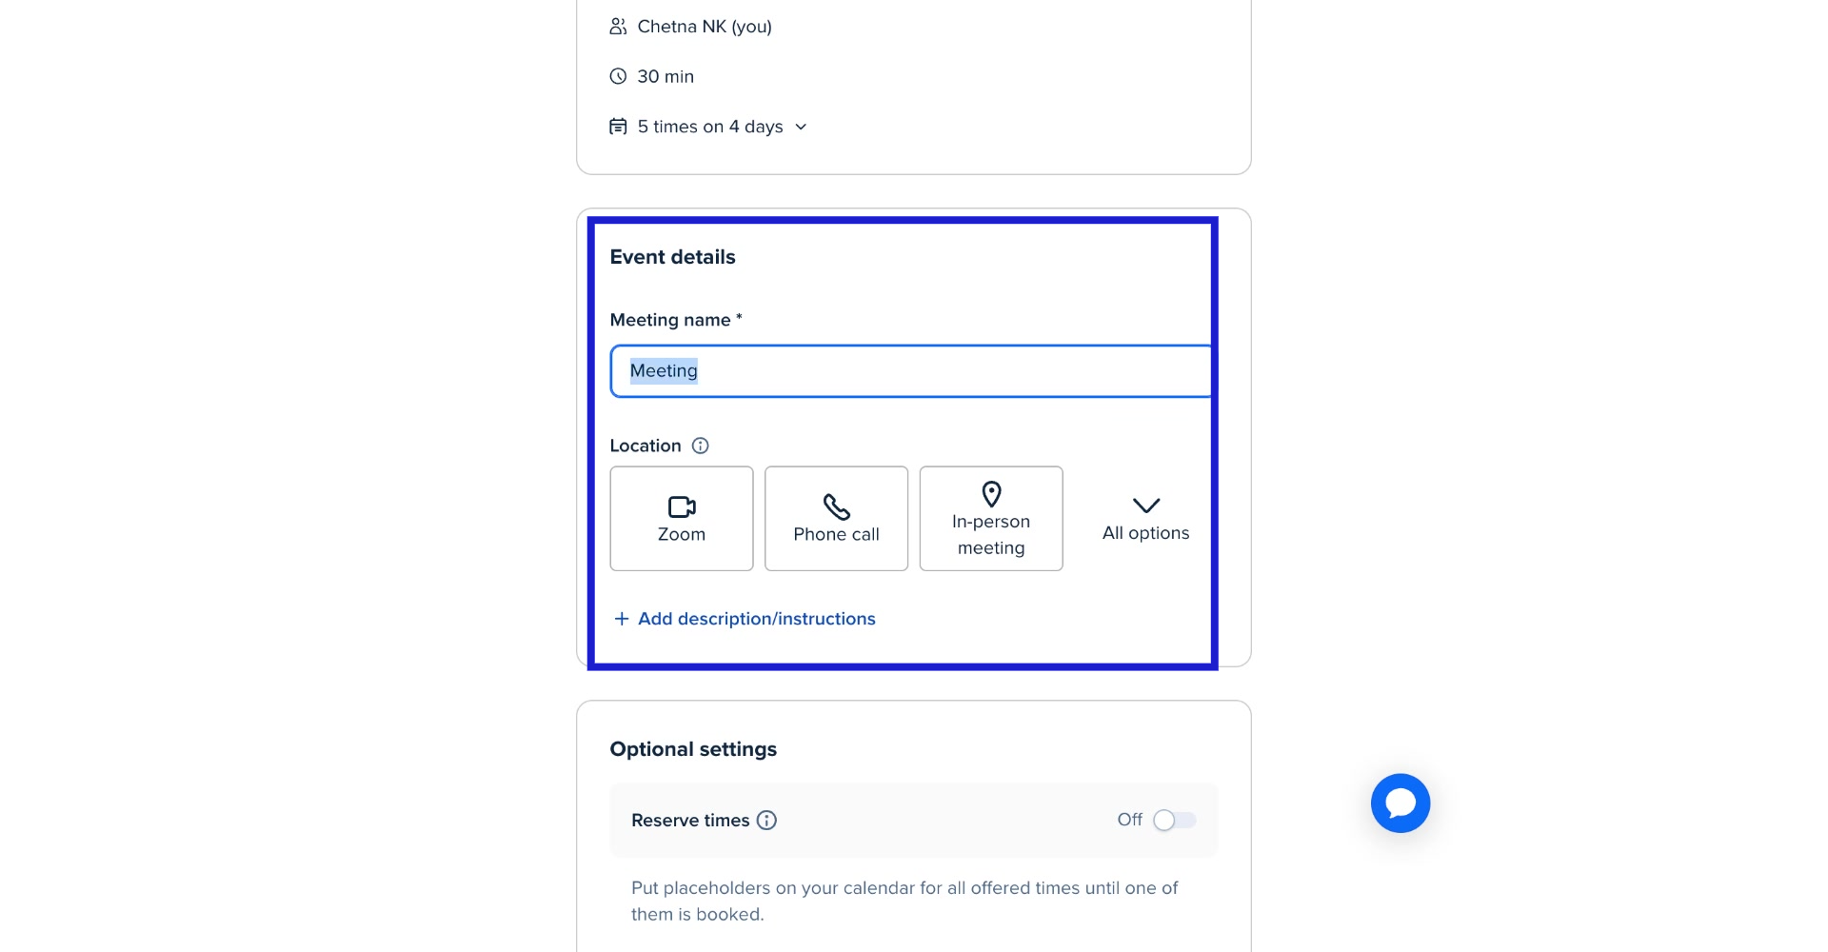Image resolution: width=1828 pixels, height=952 pixels.
Task: Click the people icon beside Chetna NK
Action: [618, 27]
